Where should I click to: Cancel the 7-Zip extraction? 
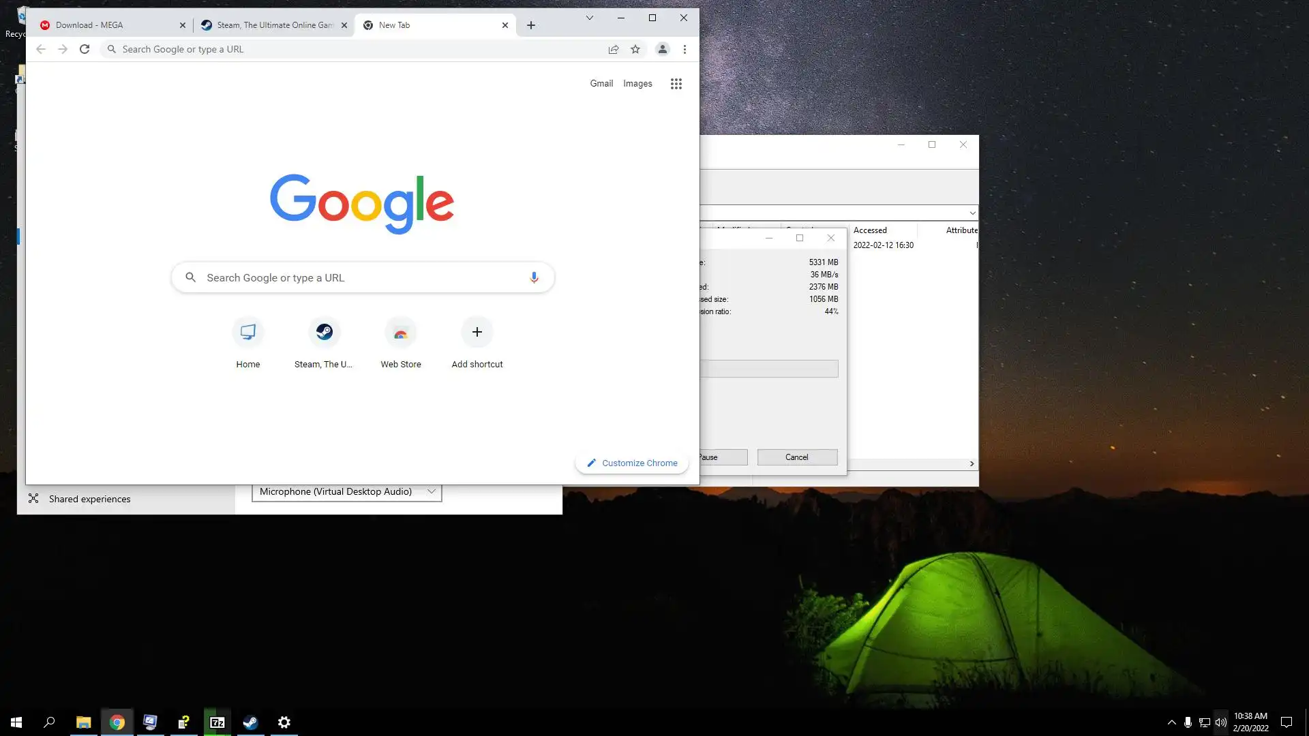click(796, 457)
